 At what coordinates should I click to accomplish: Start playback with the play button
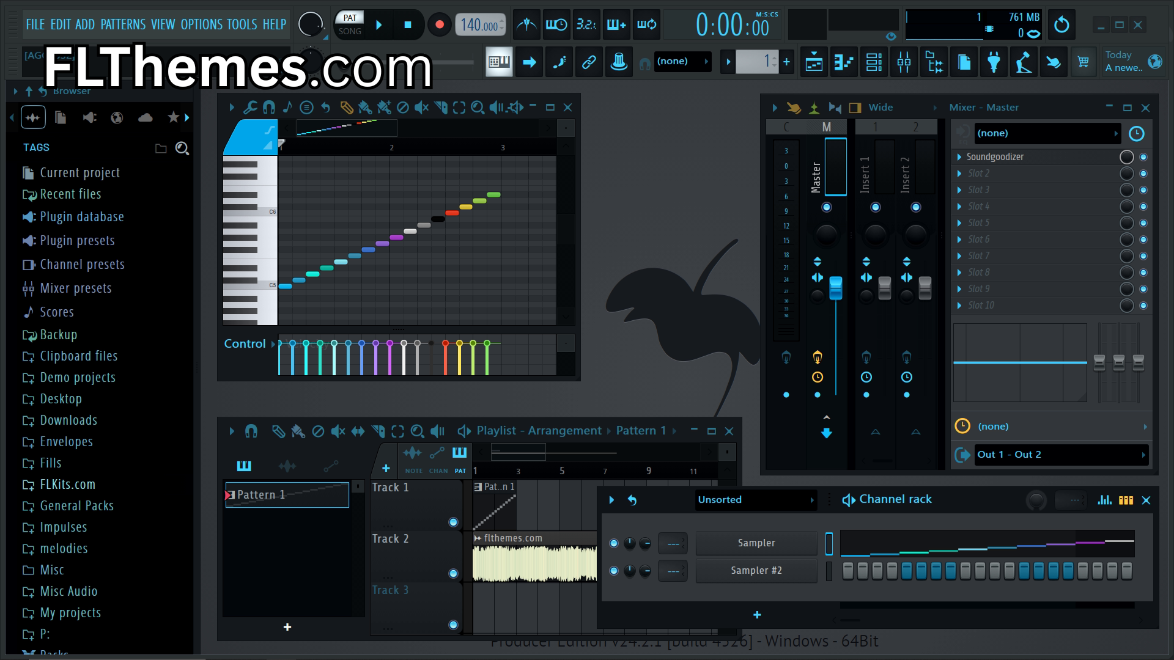click(x=378, y=25)
